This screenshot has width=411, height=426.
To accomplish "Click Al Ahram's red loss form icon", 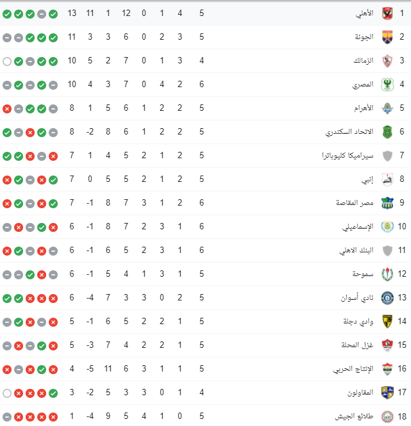I will point(7,109).
